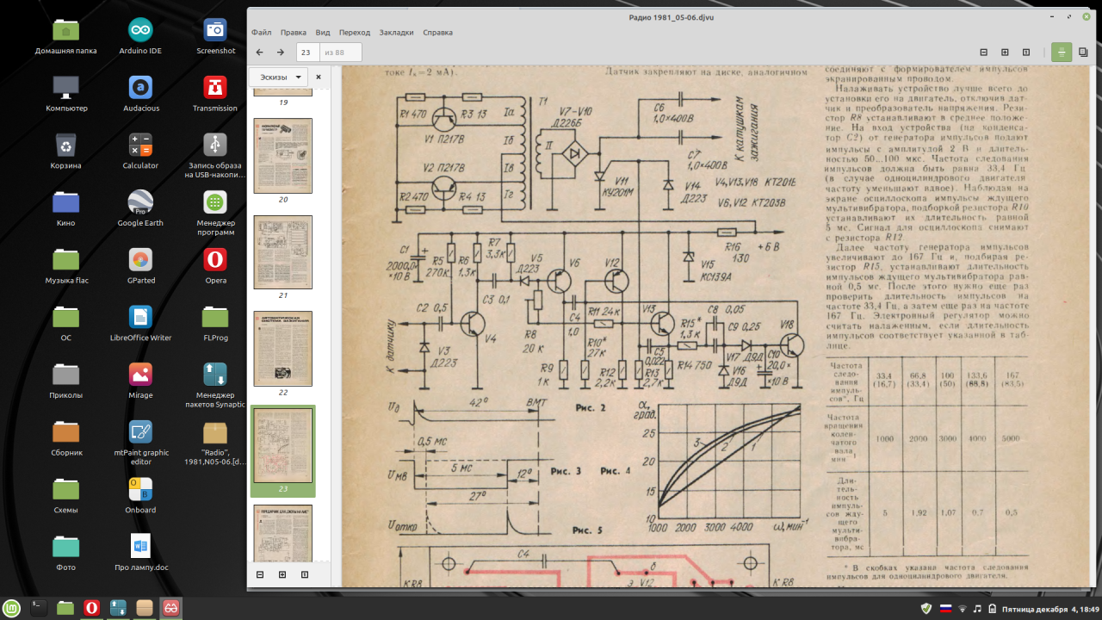Go to the next page with the forward arrow

click(x=281, y=53)
